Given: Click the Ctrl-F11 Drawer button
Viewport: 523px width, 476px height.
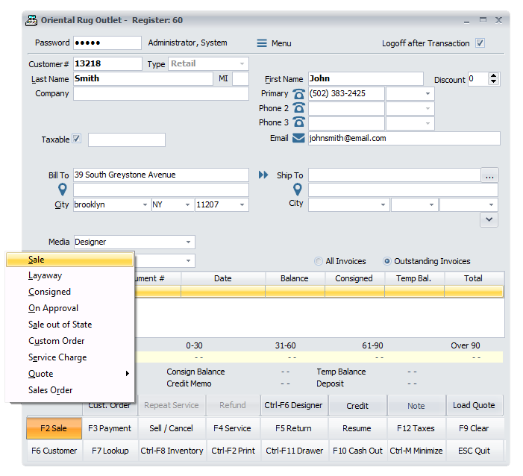Looking at the screenshot, I should click(294, 451).
